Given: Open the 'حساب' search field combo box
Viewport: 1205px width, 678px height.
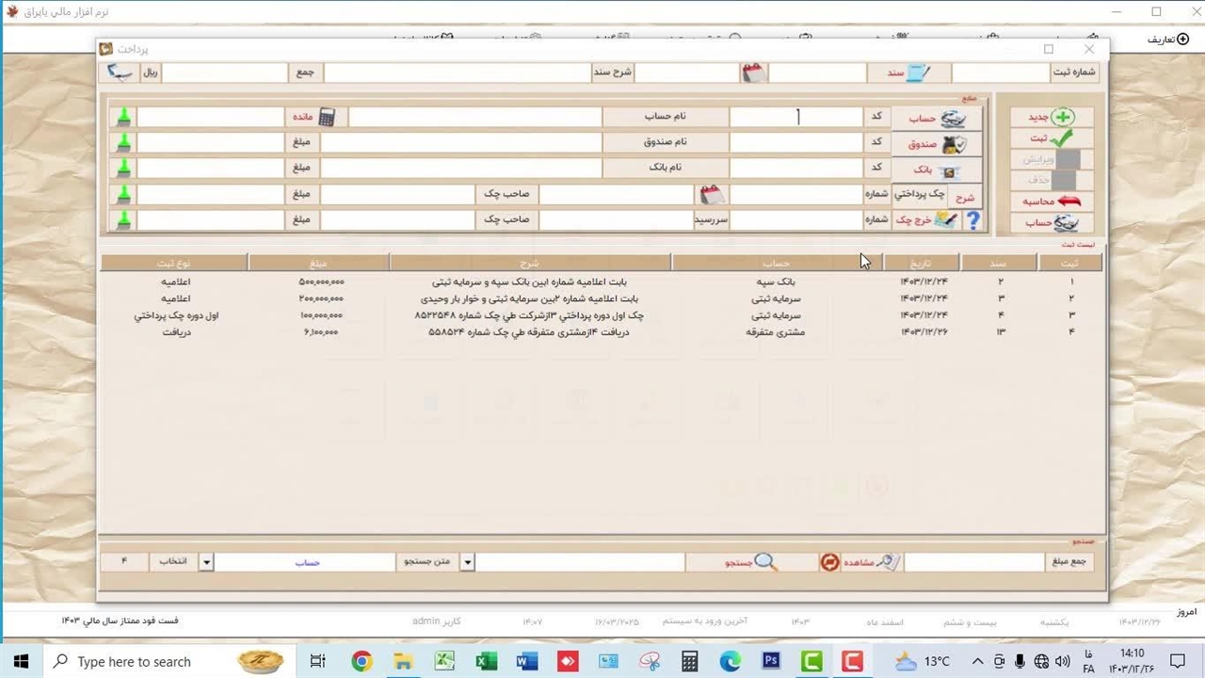Looking at the screenshot, I should click(307, 562).
